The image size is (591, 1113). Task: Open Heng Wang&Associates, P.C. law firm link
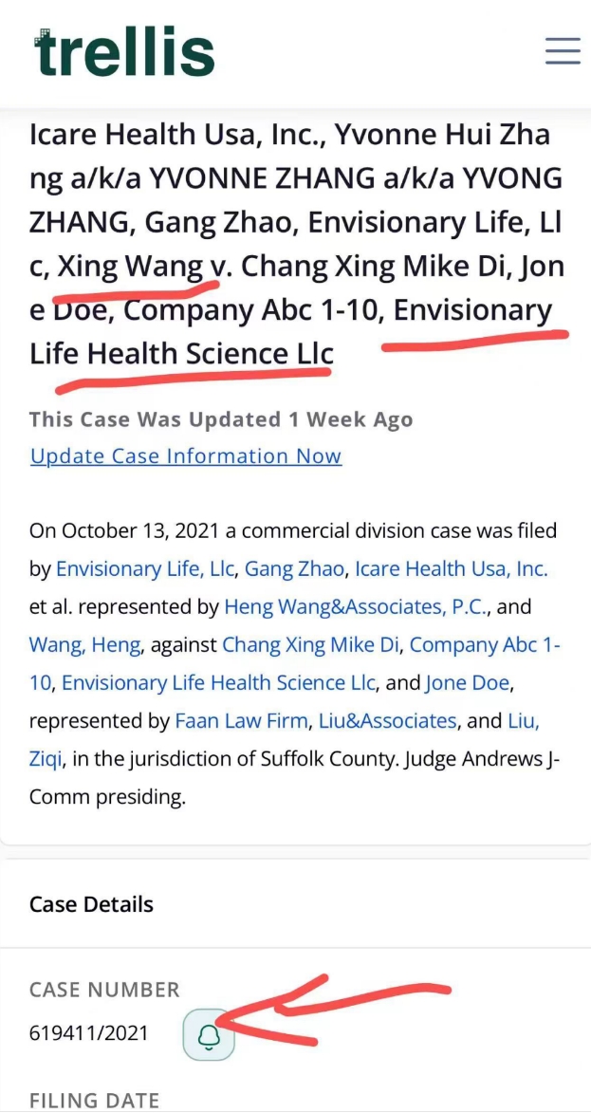pyautogui.click(x=359, y=607)
